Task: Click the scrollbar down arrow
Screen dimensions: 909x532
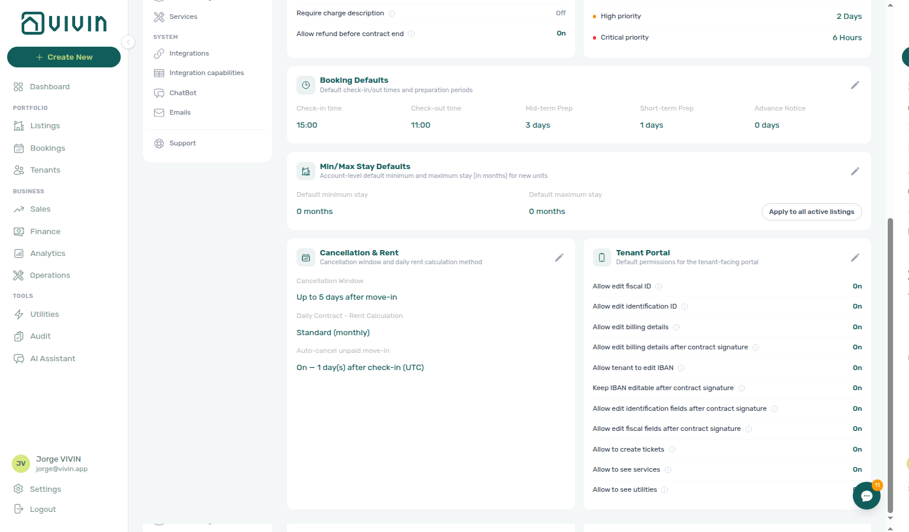Action: (890, 518)
